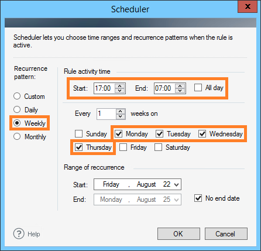261x251 pixels.
Task: Uncheck the Thursday checkbox
Action: click(79, 147)
